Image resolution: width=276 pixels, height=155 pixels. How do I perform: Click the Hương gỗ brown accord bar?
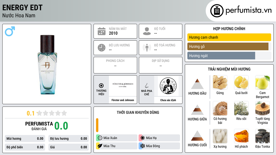tap(228, 46)
